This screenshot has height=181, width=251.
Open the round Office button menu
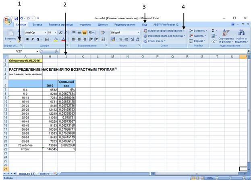pyautogui.click(x=7, y=21)
